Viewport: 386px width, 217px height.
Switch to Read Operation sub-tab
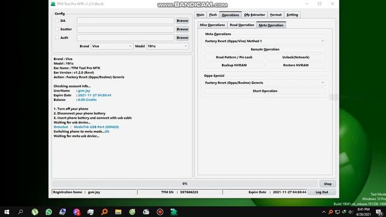point(242,25)
